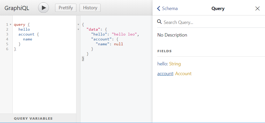The height and width of the screenshot is (123, 265).
Task: Open the String type link
Action: [x=175, y=64]
